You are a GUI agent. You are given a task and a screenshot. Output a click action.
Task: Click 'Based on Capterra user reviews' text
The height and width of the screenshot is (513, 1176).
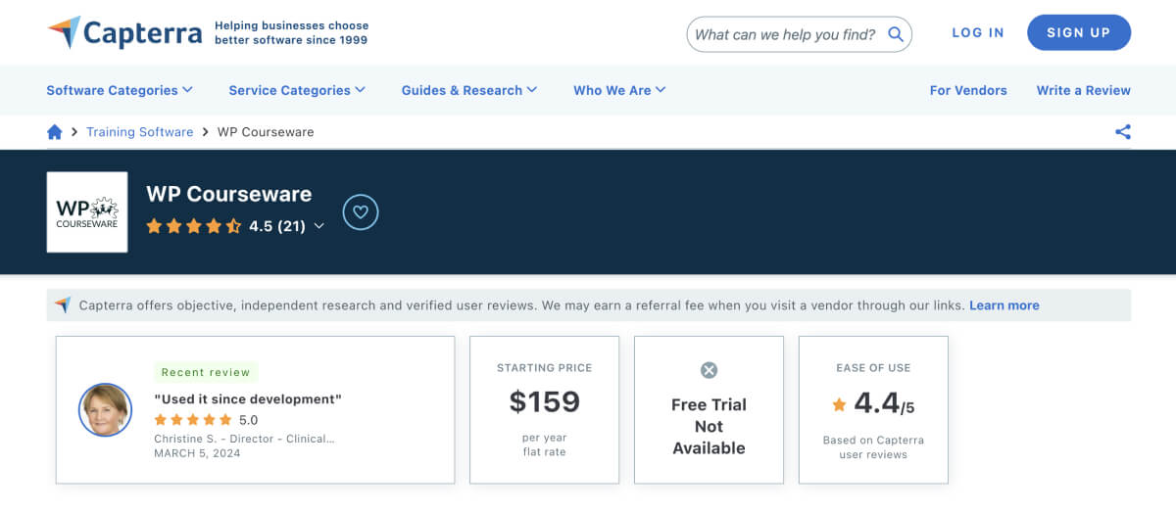873,447
